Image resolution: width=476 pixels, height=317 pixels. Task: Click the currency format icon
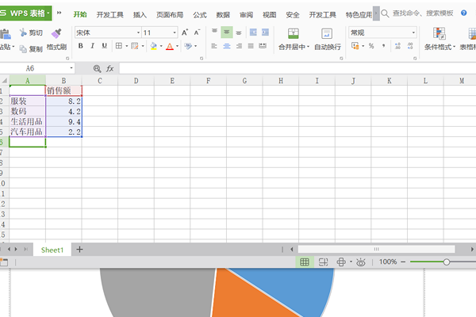pos(355,46)
